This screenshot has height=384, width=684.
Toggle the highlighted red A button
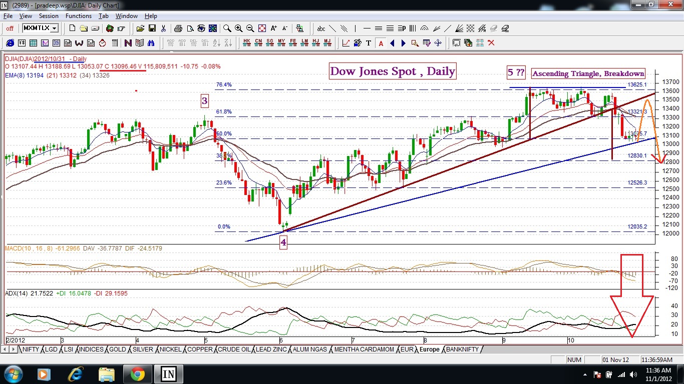click(x=381, y=43)
